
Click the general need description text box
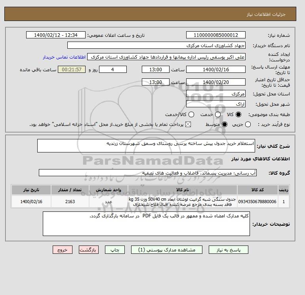pyautogui.click(x=146, y=146)
